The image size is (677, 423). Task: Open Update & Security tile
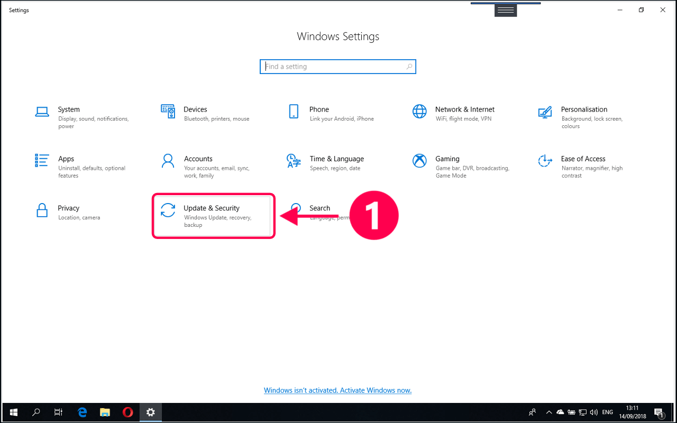(x=214, y=216)
